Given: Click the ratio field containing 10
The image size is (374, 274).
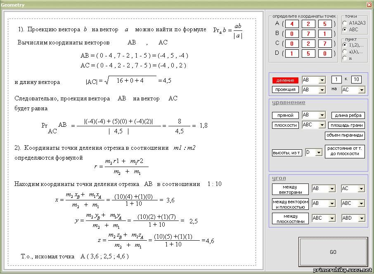Looking at the screenshot, I should point(356,79).
